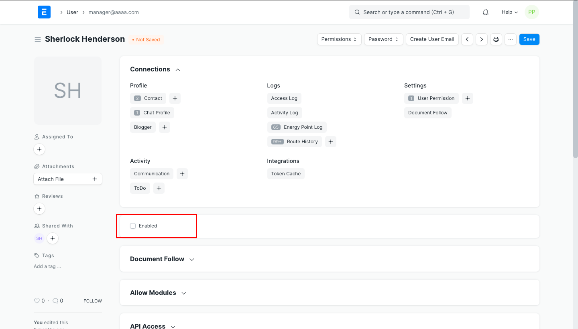Image resolution: width=578 pixels, height=329 pixels.
Task: Navigate to User breadcrumb
Action: click(72, 12)
